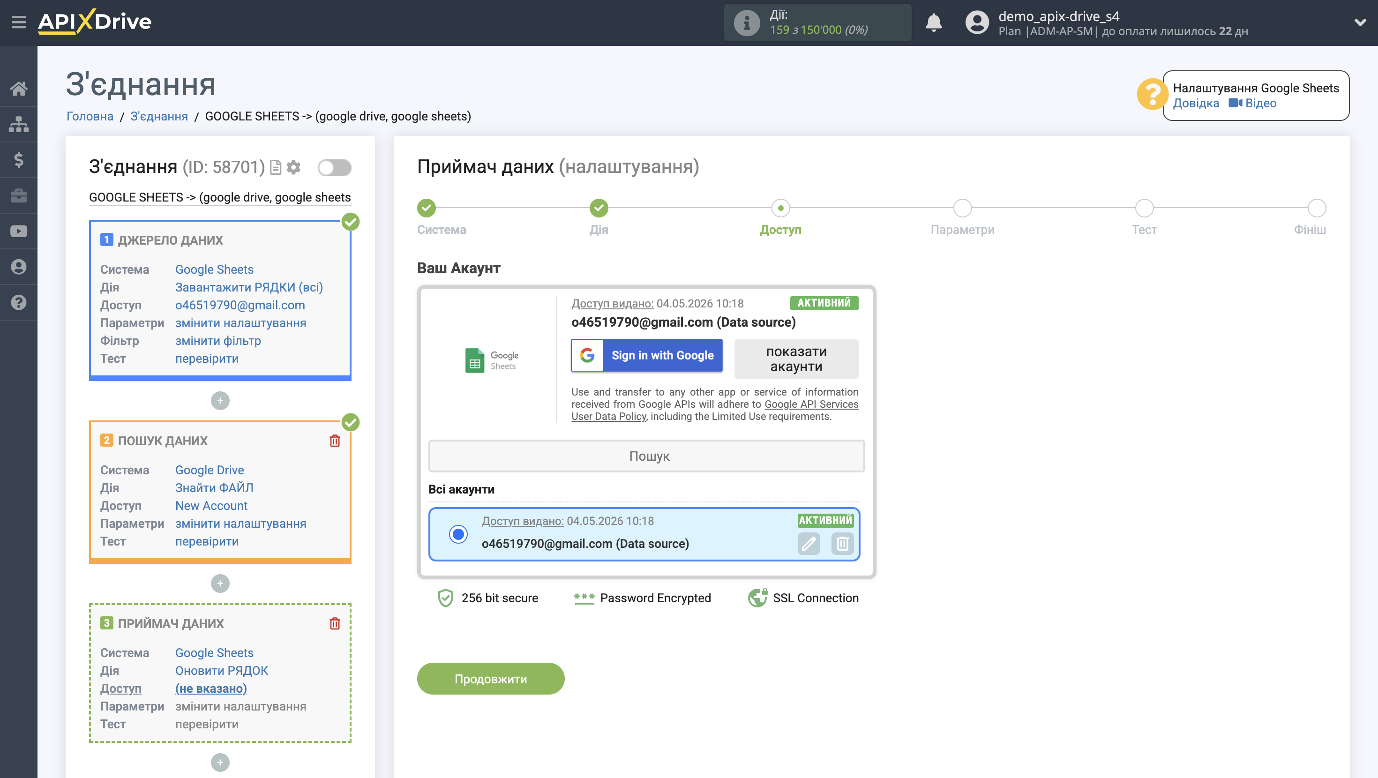Delete the ПРИЙМАЧ ДАНИХ block

[334, 623]
